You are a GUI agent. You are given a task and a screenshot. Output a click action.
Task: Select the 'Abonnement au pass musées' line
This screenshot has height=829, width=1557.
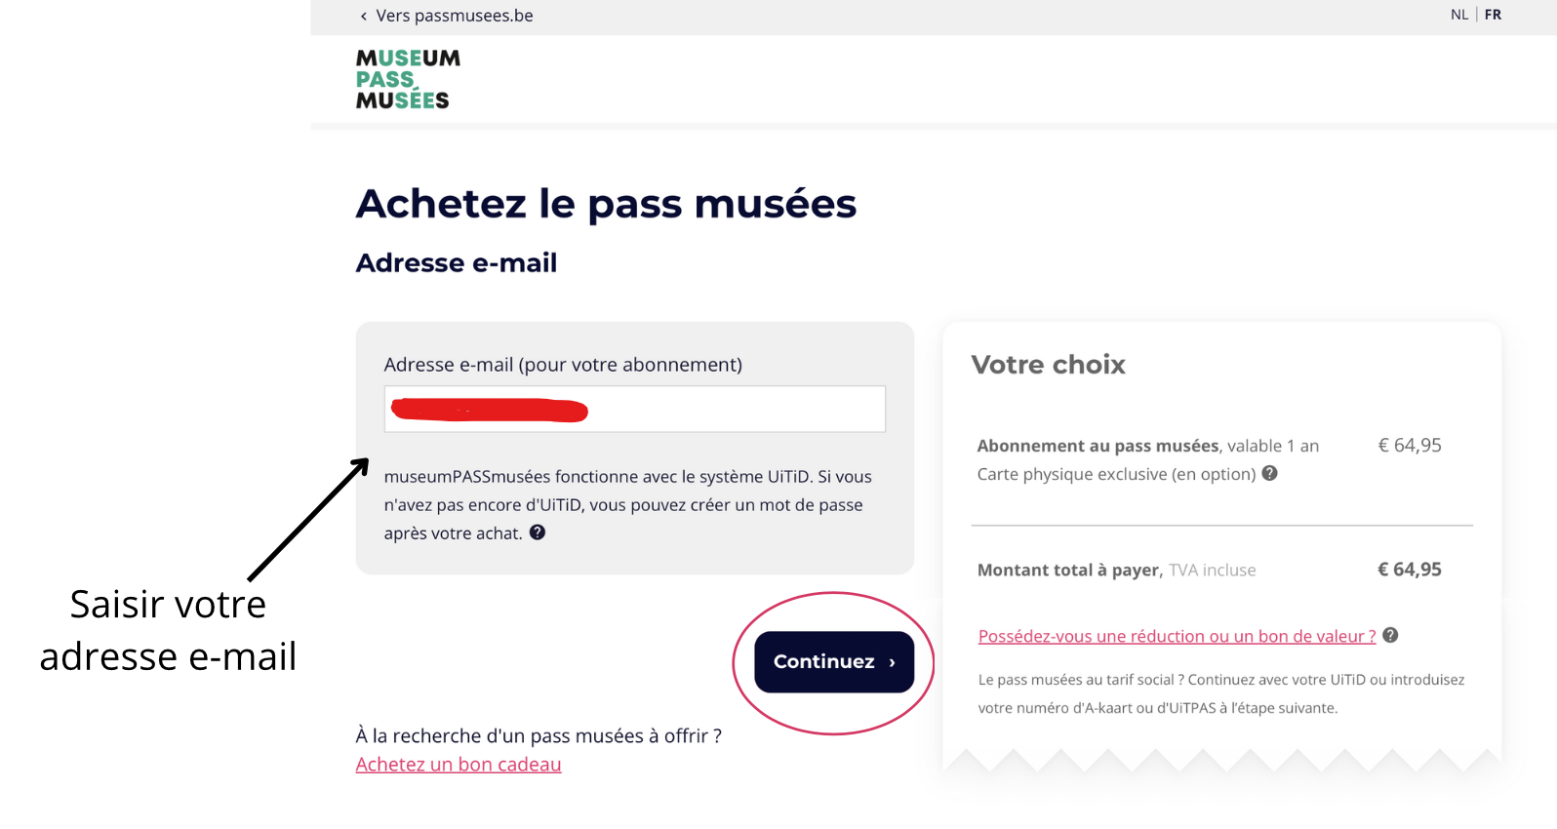point(1147,446)
